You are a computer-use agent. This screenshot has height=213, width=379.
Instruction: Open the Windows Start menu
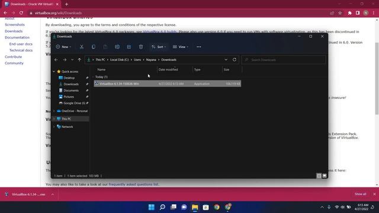coord(152,207)
